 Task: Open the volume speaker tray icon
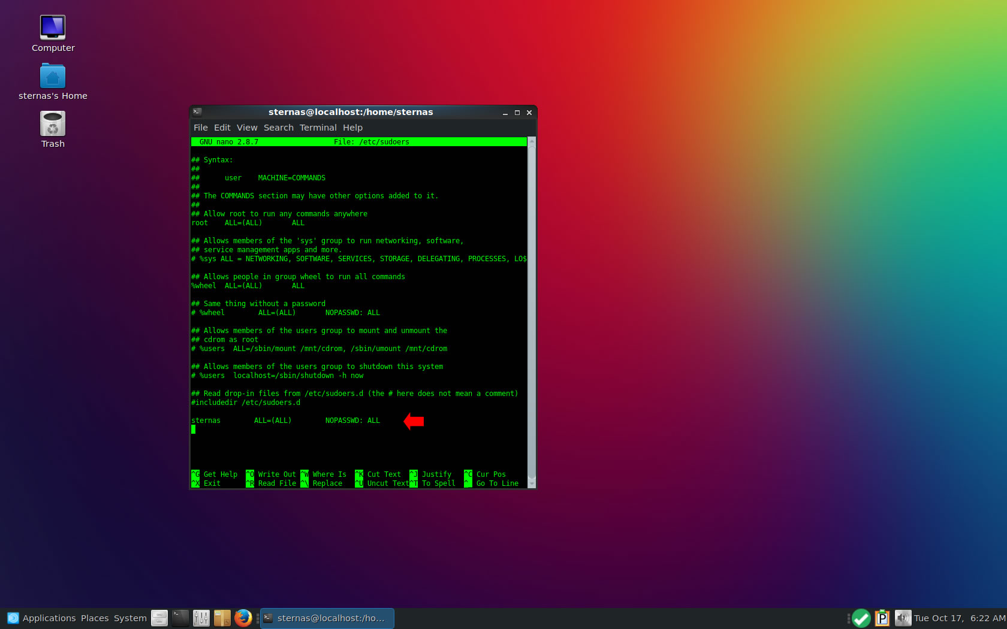[903, 618]
